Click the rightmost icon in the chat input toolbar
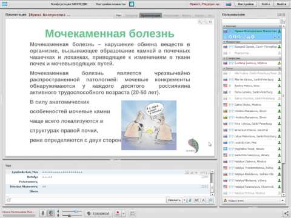Viewport: 291px width, 218px height. click(210, 200)
